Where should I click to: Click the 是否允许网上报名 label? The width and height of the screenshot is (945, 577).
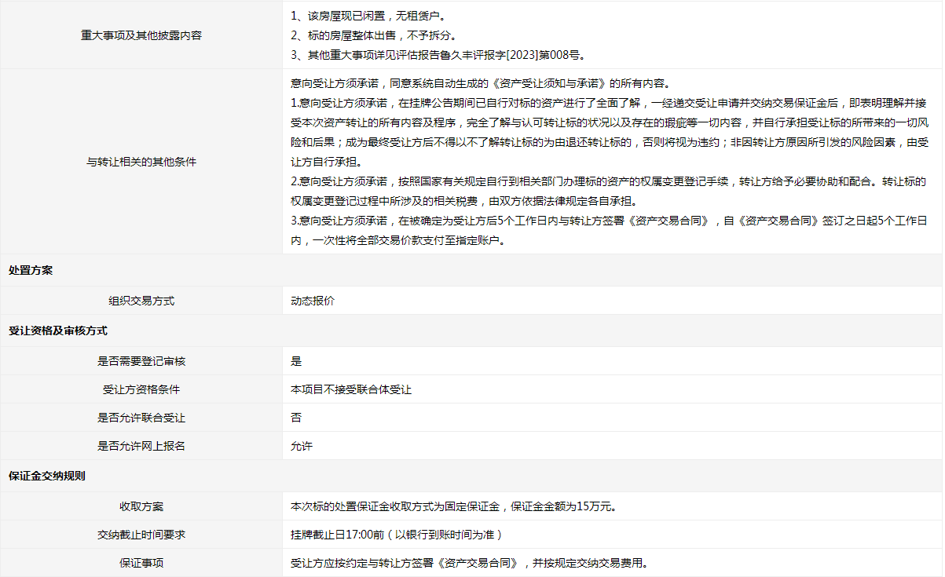tap(141, 446)
